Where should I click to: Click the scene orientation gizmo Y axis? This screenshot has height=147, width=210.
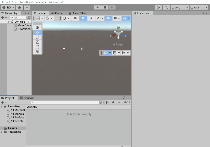tap(118, 28)
